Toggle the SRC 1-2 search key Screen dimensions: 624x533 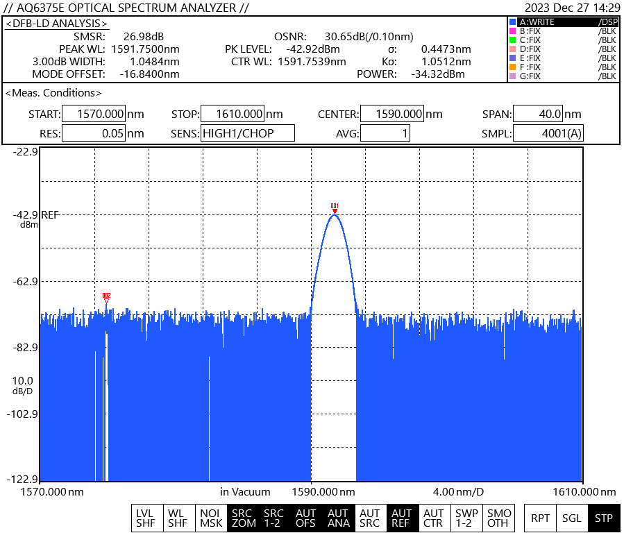click(x=274, y=518)
